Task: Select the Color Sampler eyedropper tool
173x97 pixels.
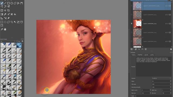Action: [x=5, y=14]
